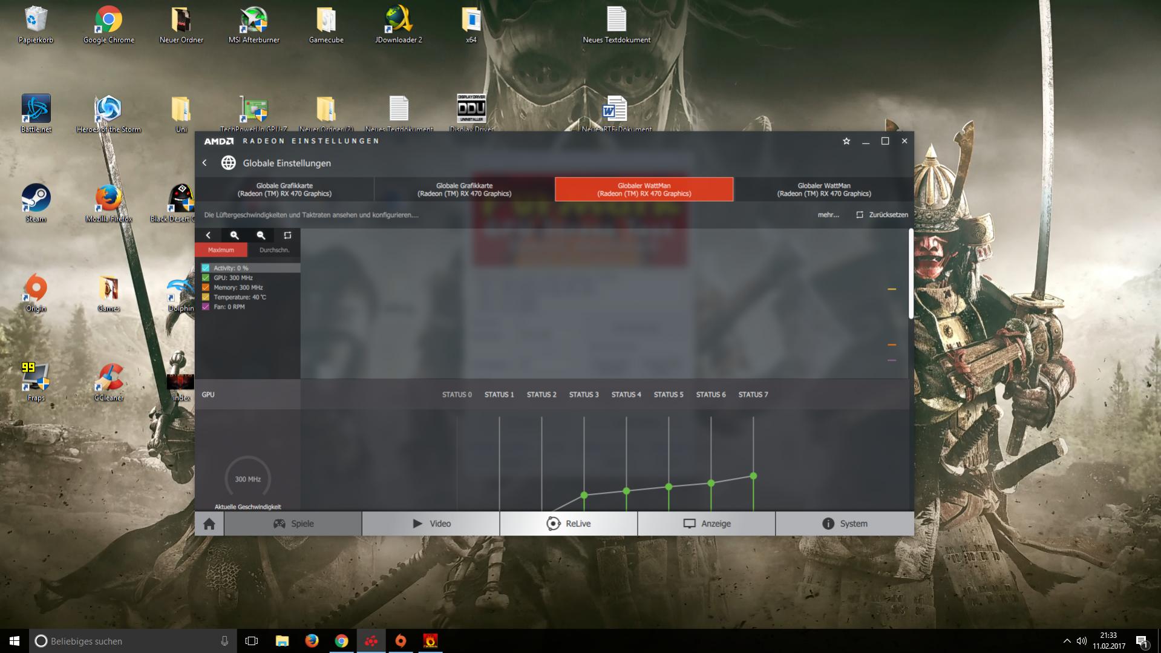Select the MSI Afterburner desktop shortcut
The width and height of the screenshot is (1161, 653).
253,25
